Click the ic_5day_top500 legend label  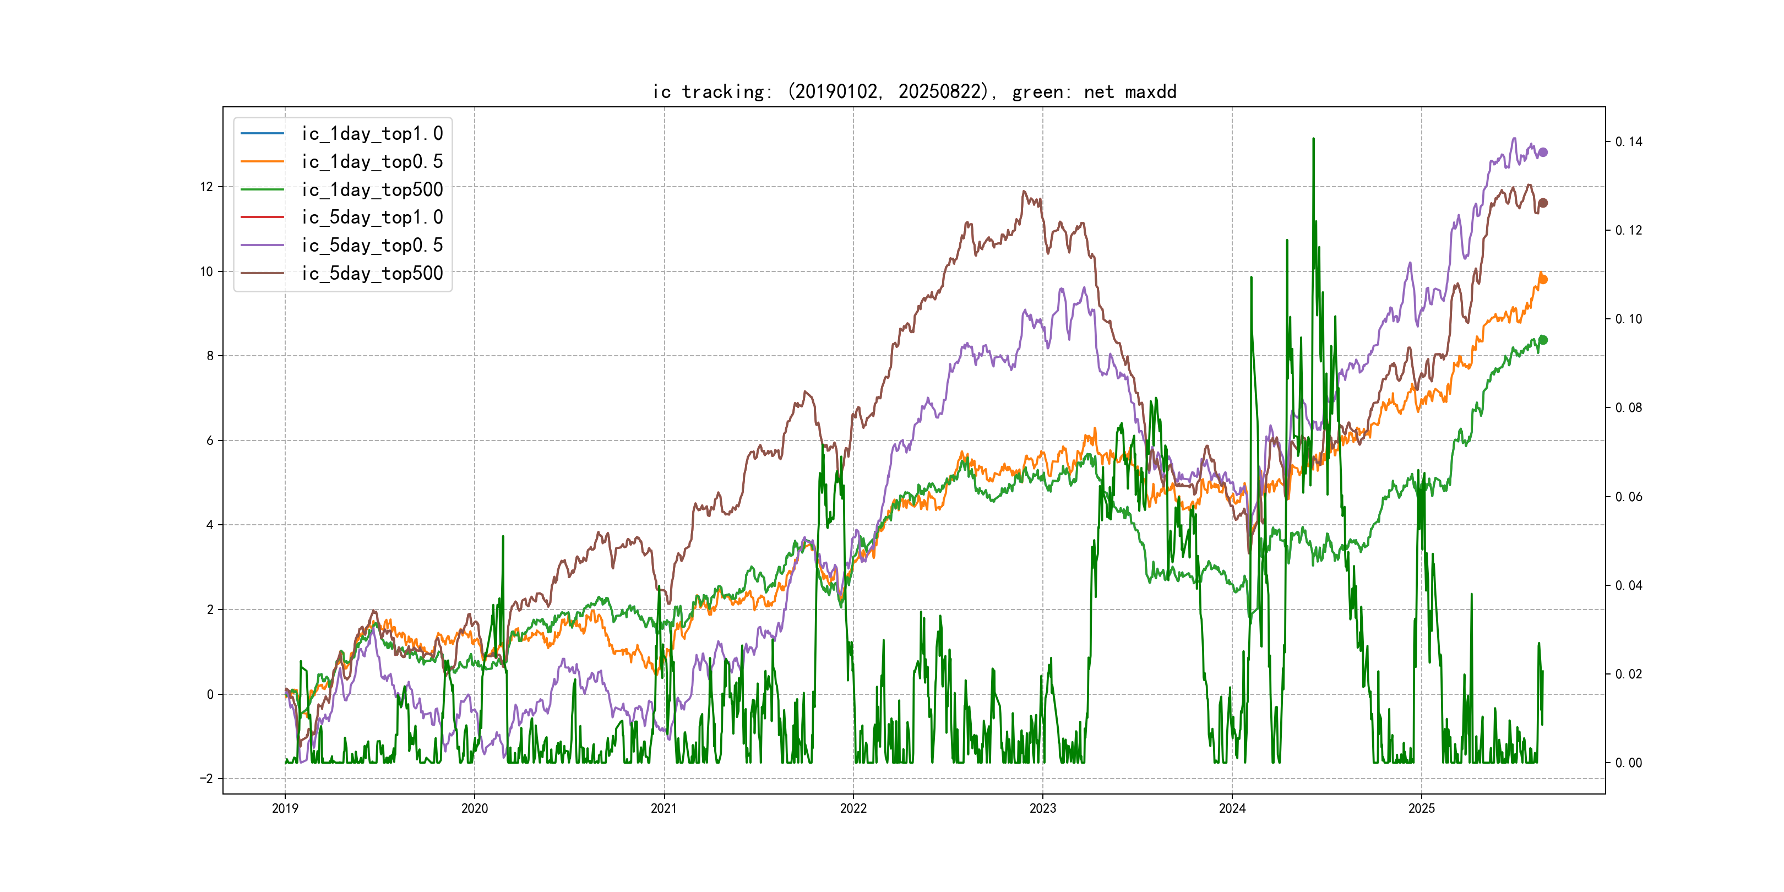(372, 273)
